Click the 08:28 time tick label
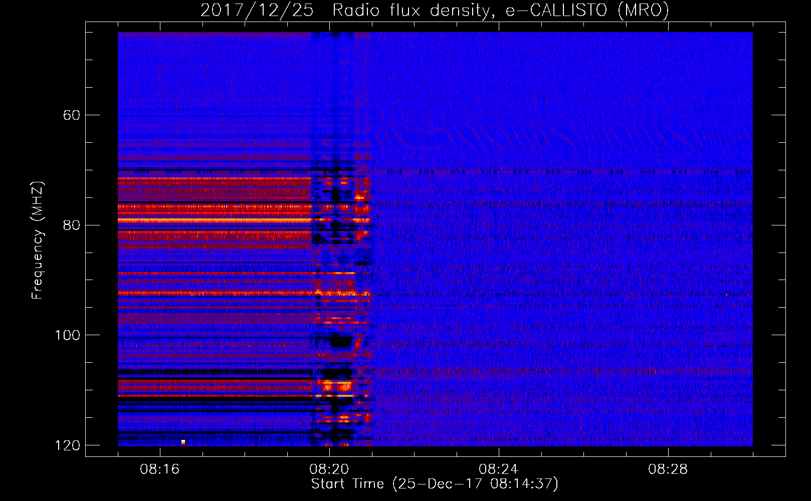 (x=668, y=469)
